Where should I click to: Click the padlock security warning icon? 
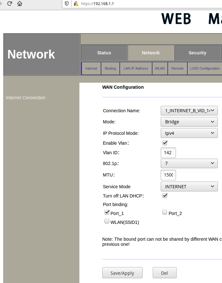pos(76,4)
